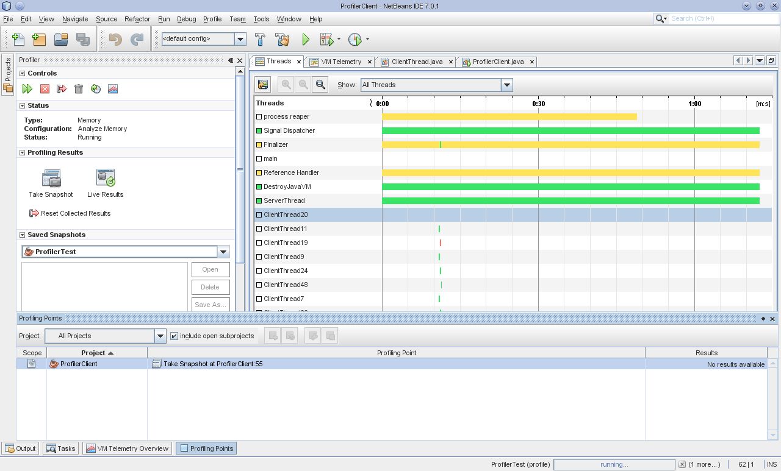Click the Remove Profiling Point icon
Image resolution: width=781 pixels, height=471 pixels.
coord(290,336)
